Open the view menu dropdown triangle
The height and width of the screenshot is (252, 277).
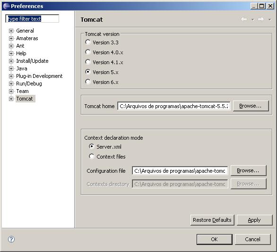(269, 19)
